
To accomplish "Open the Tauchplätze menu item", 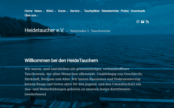I will tap(92, 11).
